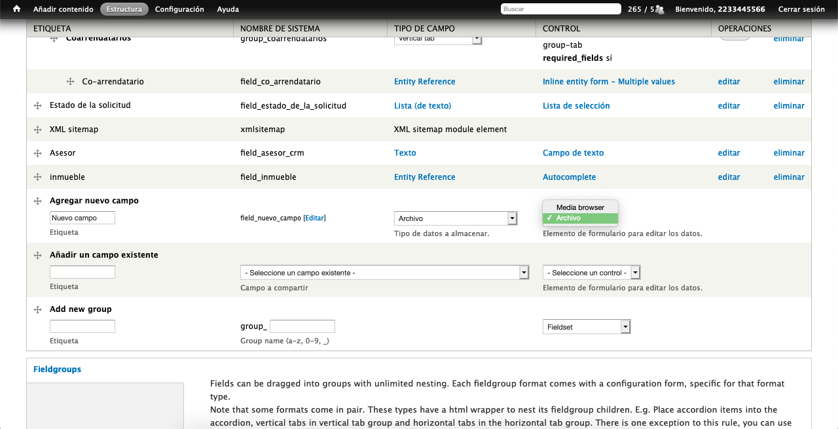The width and height of the screenshot is (838, 429).
Task: Open the Configuración menu
Action: coord(179,9)
